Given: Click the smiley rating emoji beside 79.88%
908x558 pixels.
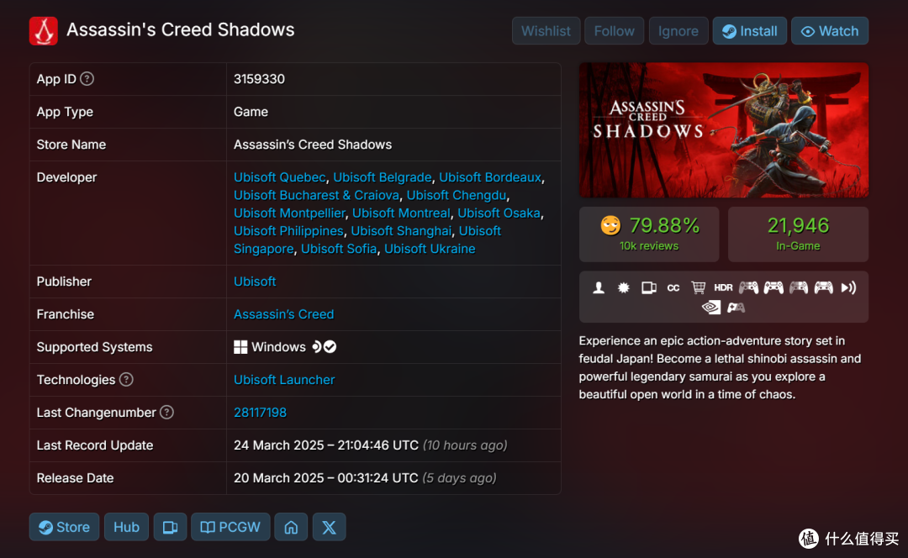Looking at the screenshot, I should point(610,225).
